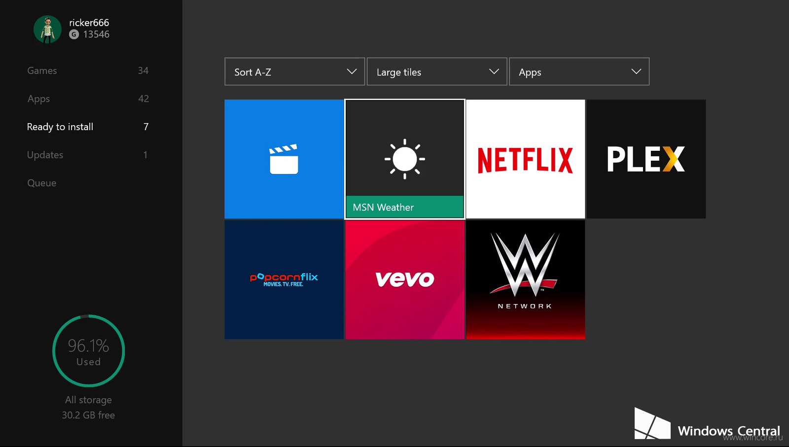The height and width of the screenshot is (447, 789).
Task: Click the 96.1% Used storage ring
Action: [89, 351]
